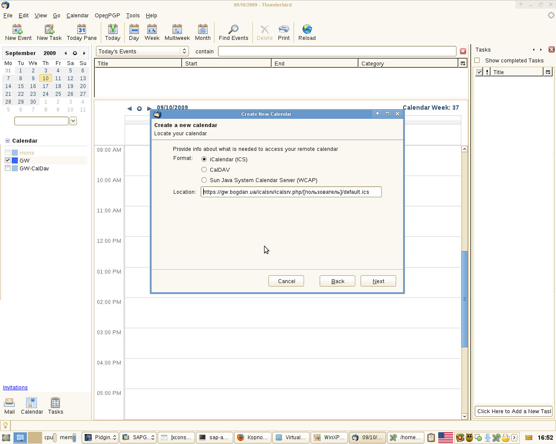Sort events by Category column header
The width and height of the screenshot is (556, 444).
[408, 63]
